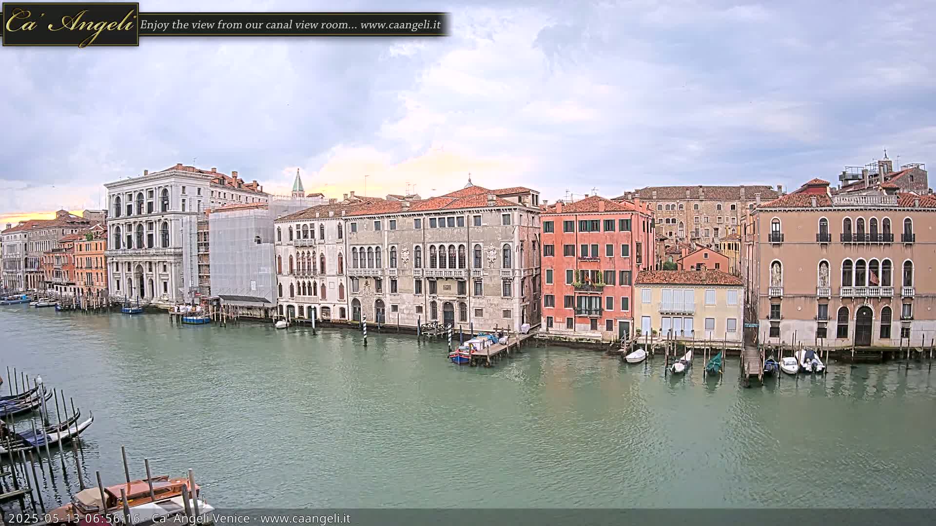Click the green bell tower spire
Screen dimensions: 936x526
(297, 182)
